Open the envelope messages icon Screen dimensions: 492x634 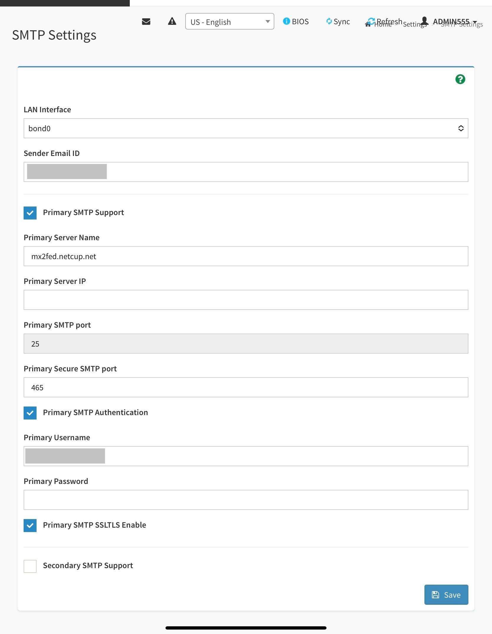146,22
